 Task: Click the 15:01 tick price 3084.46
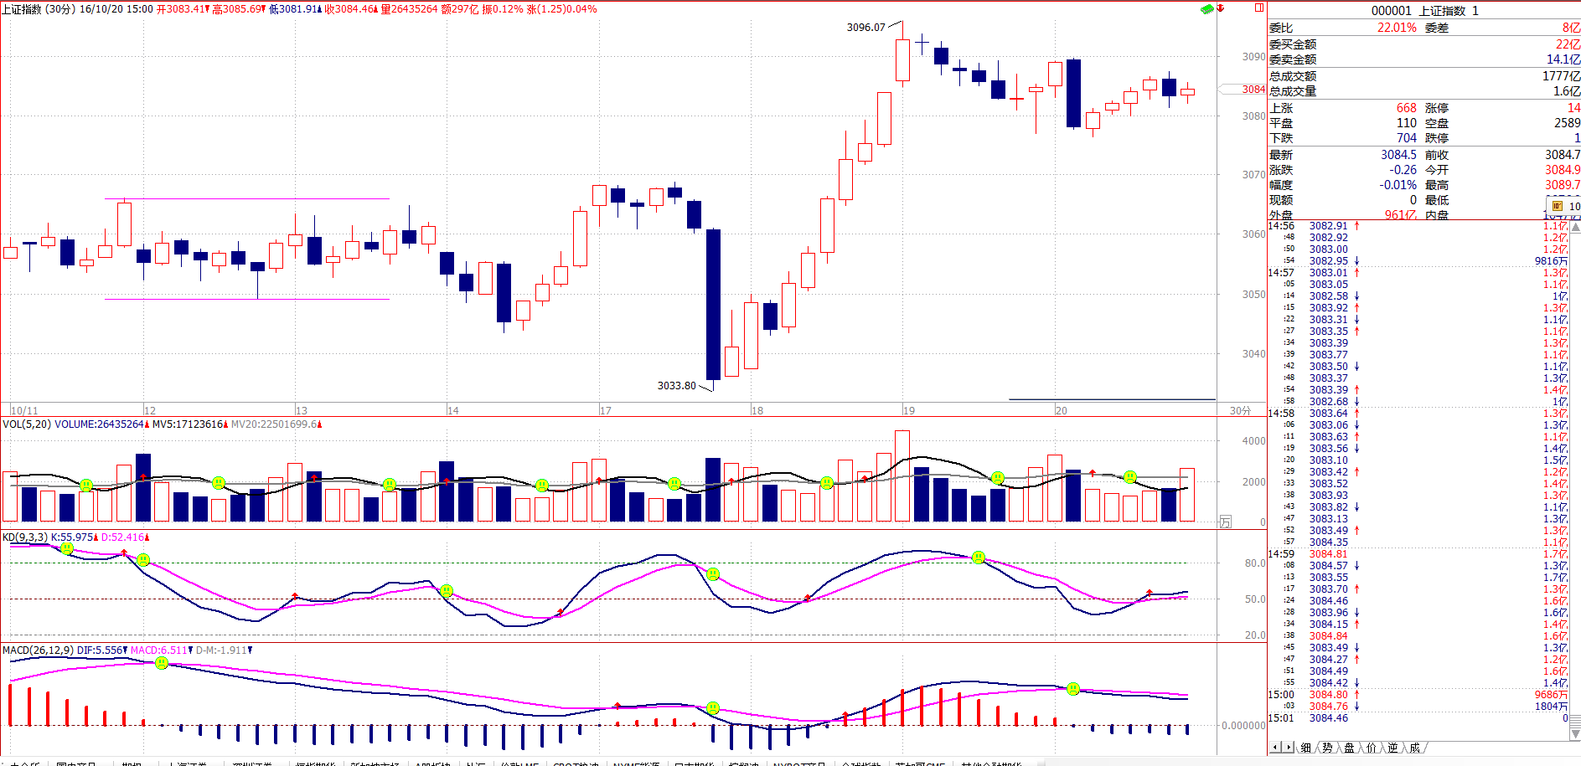[x=1329, y=718]
